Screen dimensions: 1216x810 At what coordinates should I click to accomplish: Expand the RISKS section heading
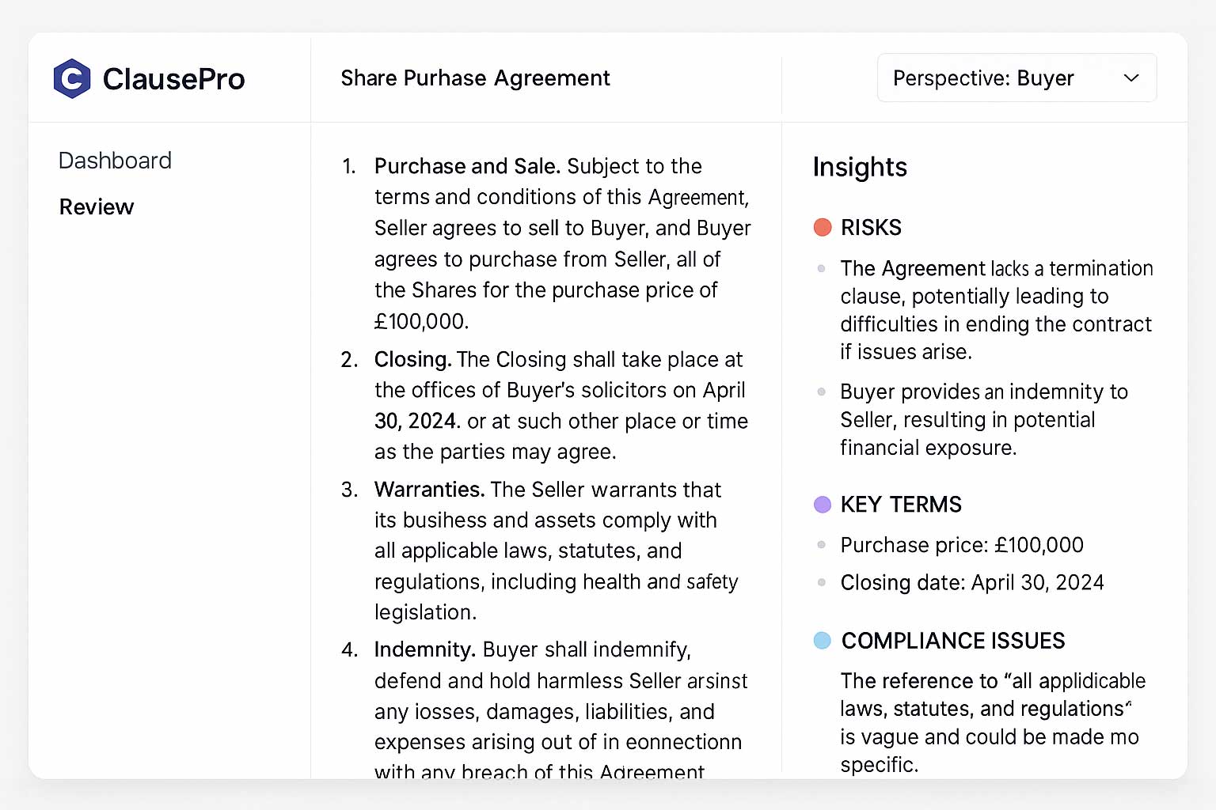pyautogui.click(x=871, y=227)
